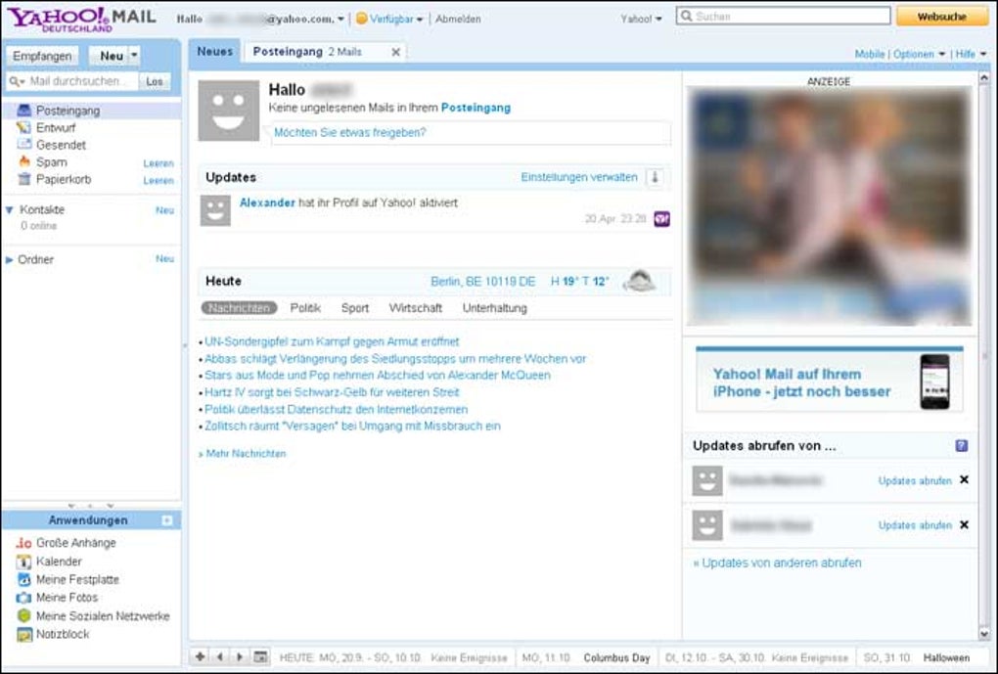998x674 pixels.
Task: Click the scrollbar up arrow
Action: pos(984,77)
